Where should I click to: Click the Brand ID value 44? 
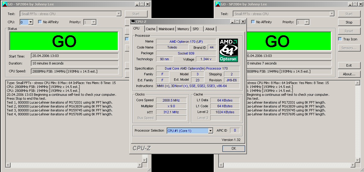pyautogui.click(x=212, y=47)
